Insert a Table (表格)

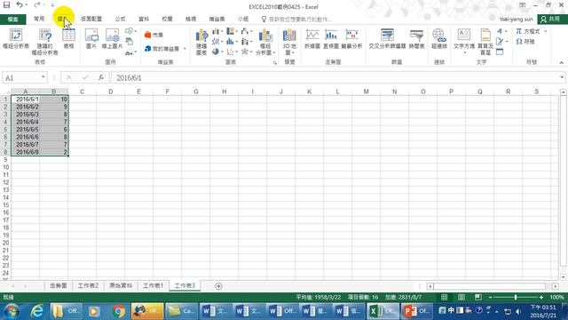pos(68,39)
